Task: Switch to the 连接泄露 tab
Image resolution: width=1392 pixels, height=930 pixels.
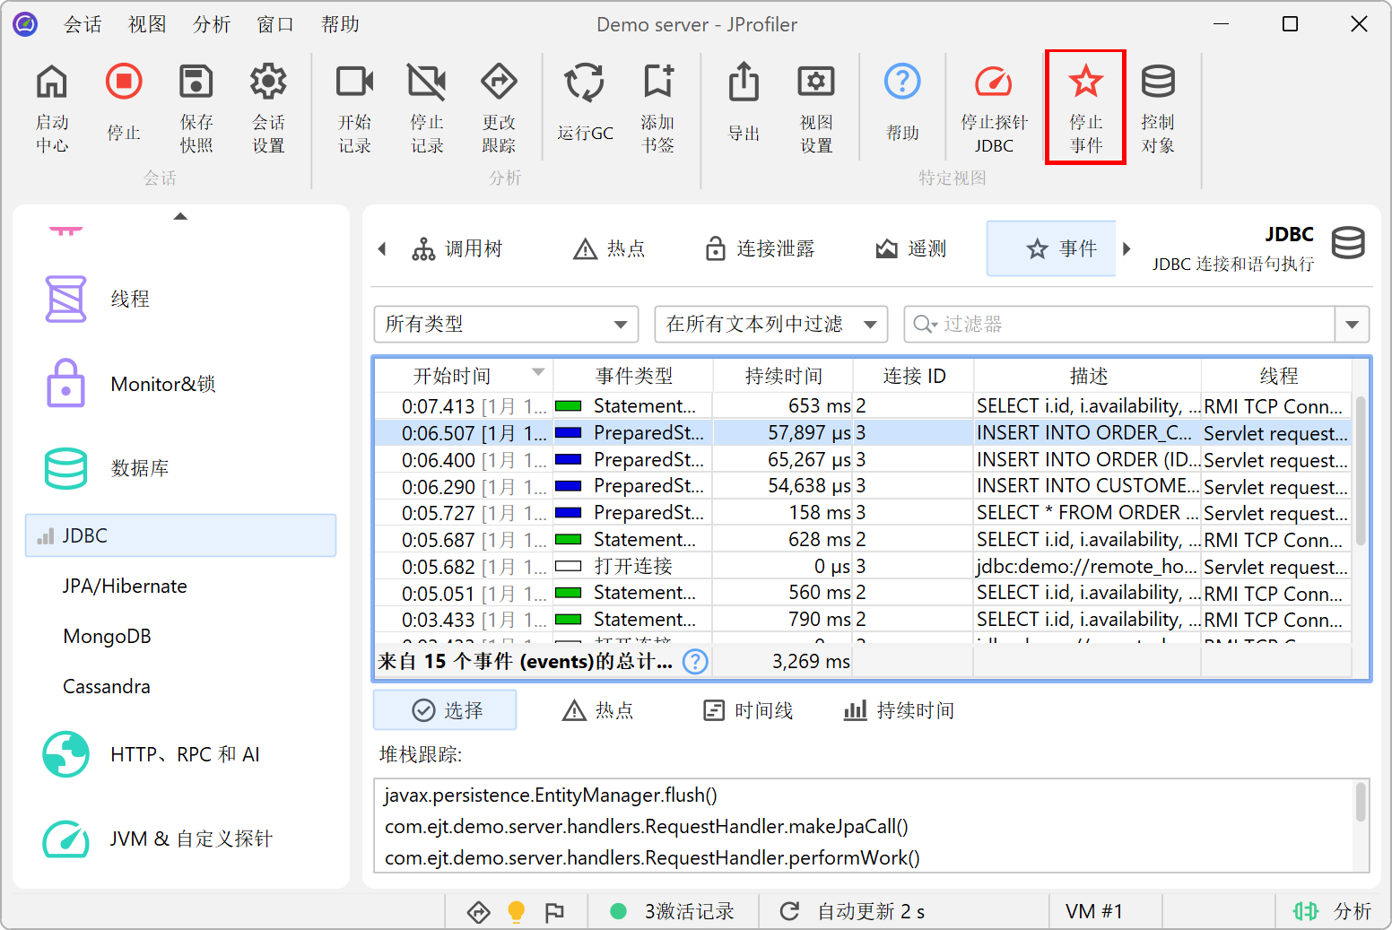Action: pos(761,248)
